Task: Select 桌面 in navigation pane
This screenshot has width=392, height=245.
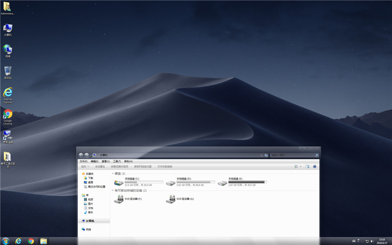Action: [x=89, y=182]
